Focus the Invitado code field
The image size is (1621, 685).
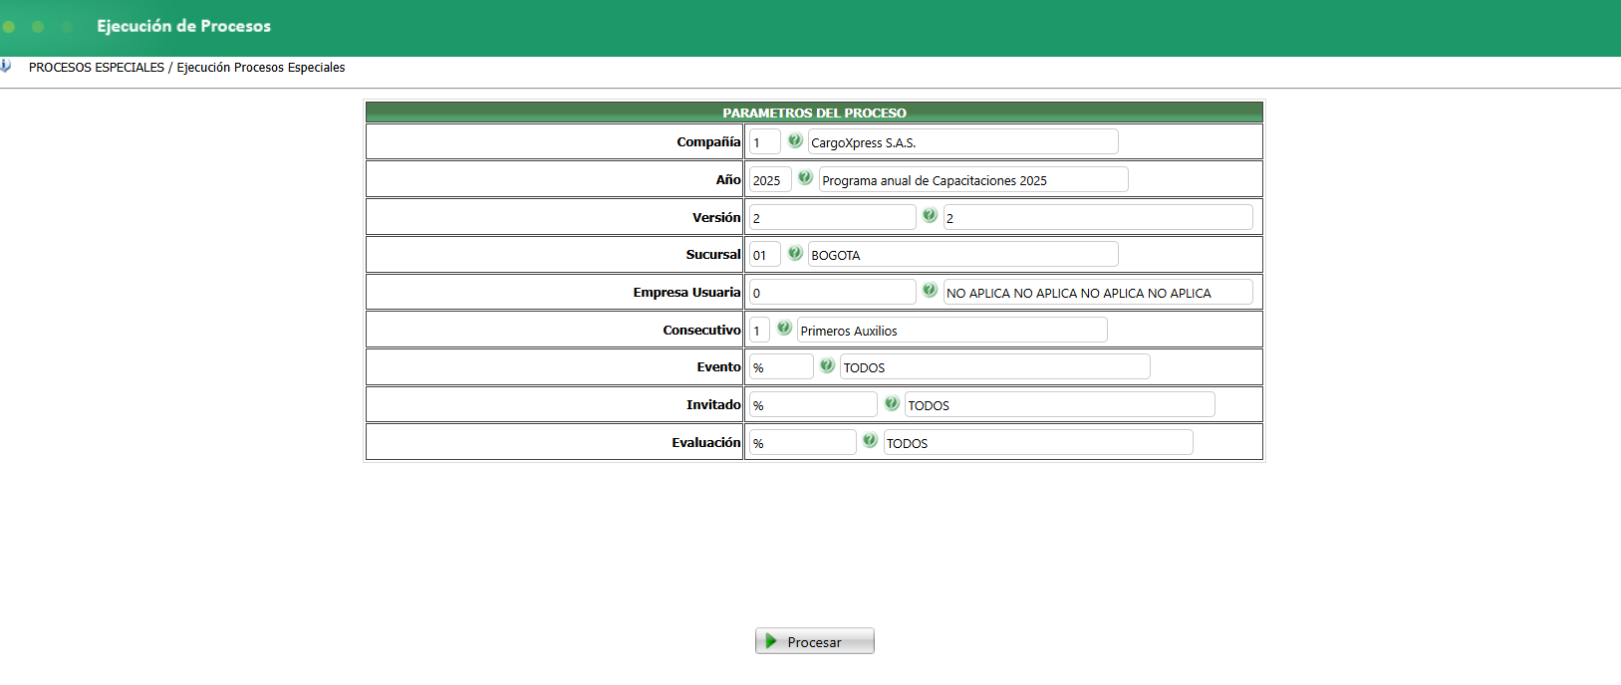813,404
